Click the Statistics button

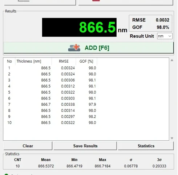[146, 146]
